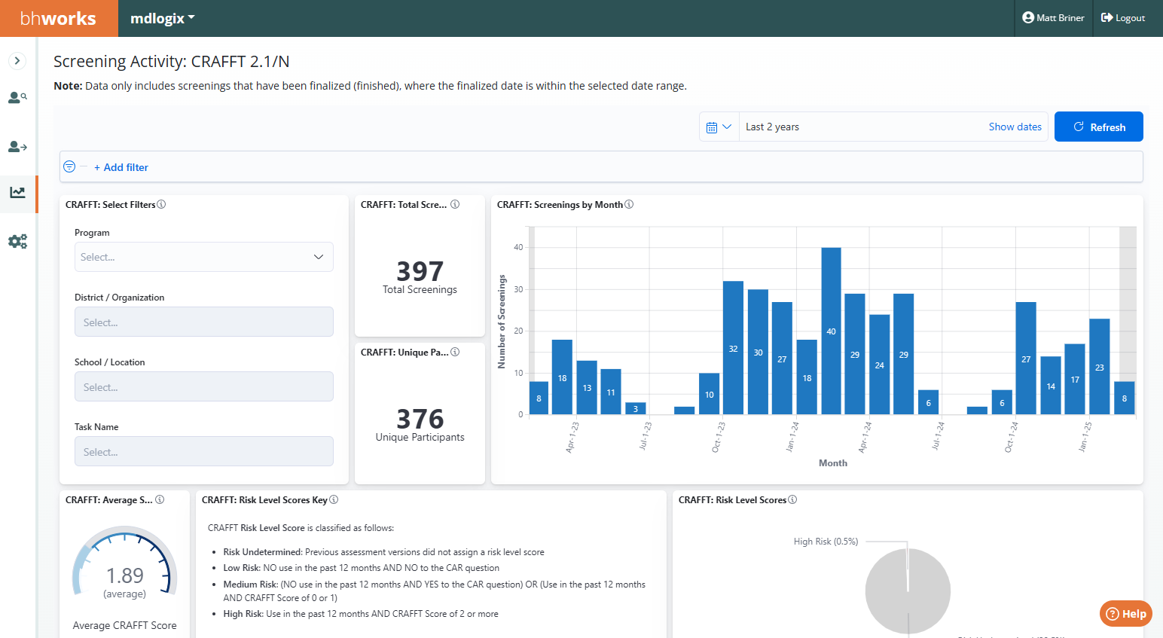Click the bar labeled 40 in chart

[831, 331]
